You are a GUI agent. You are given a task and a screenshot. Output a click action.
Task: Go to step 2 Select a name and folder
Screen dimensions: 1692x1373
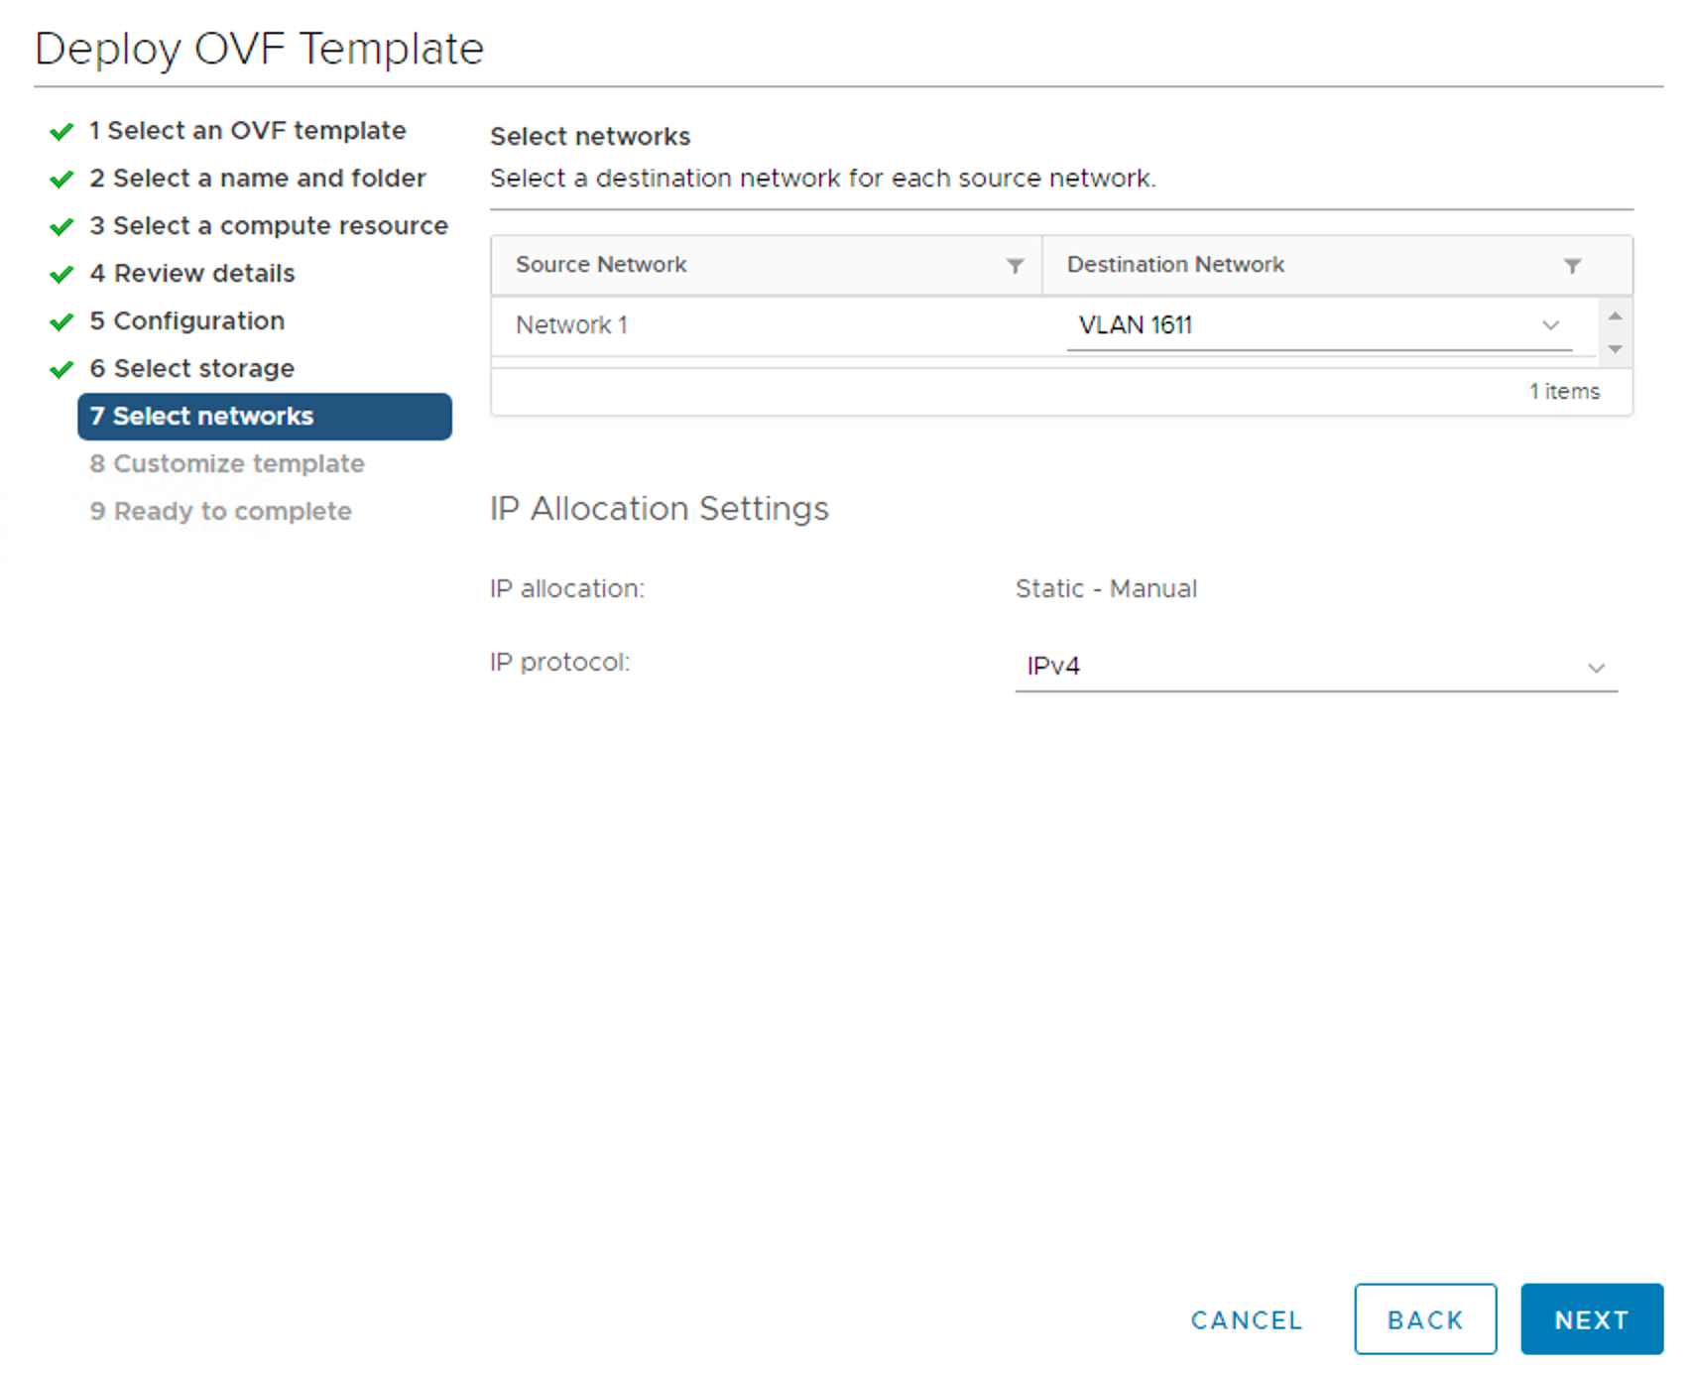[258, 179]
